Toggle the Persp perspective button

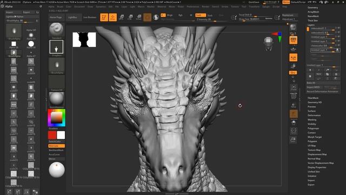pyautogui.click(x=293, y=40)
